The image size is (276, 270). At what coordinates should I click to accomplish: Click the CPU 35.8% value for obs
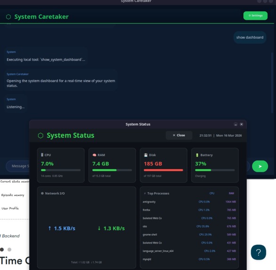[x=203, y=226]
